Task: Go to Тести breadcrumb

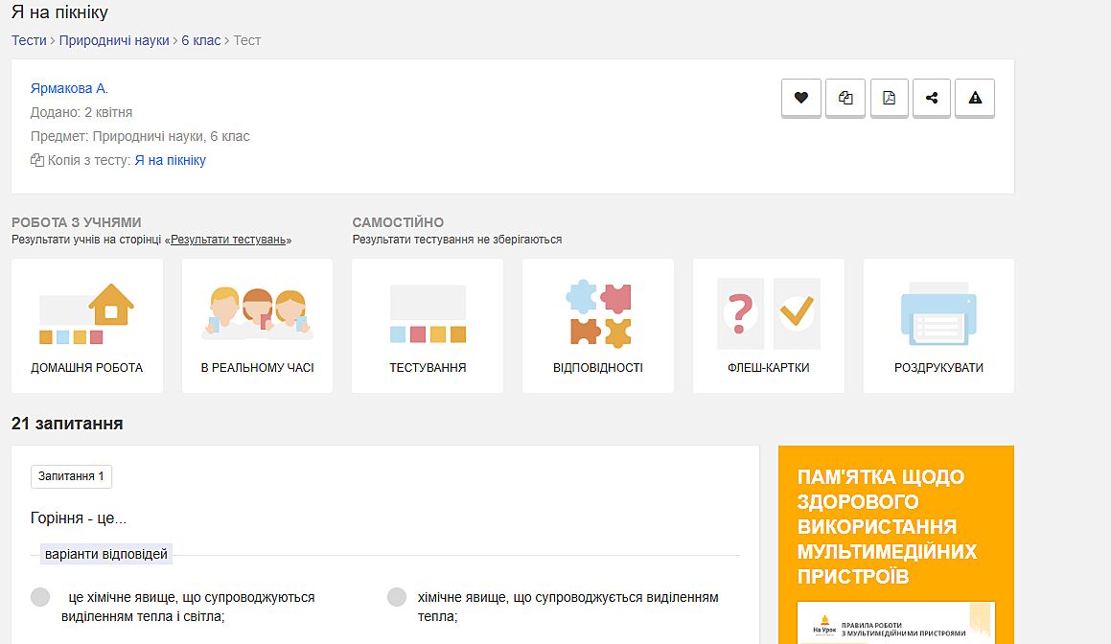Action: point(29,40)
